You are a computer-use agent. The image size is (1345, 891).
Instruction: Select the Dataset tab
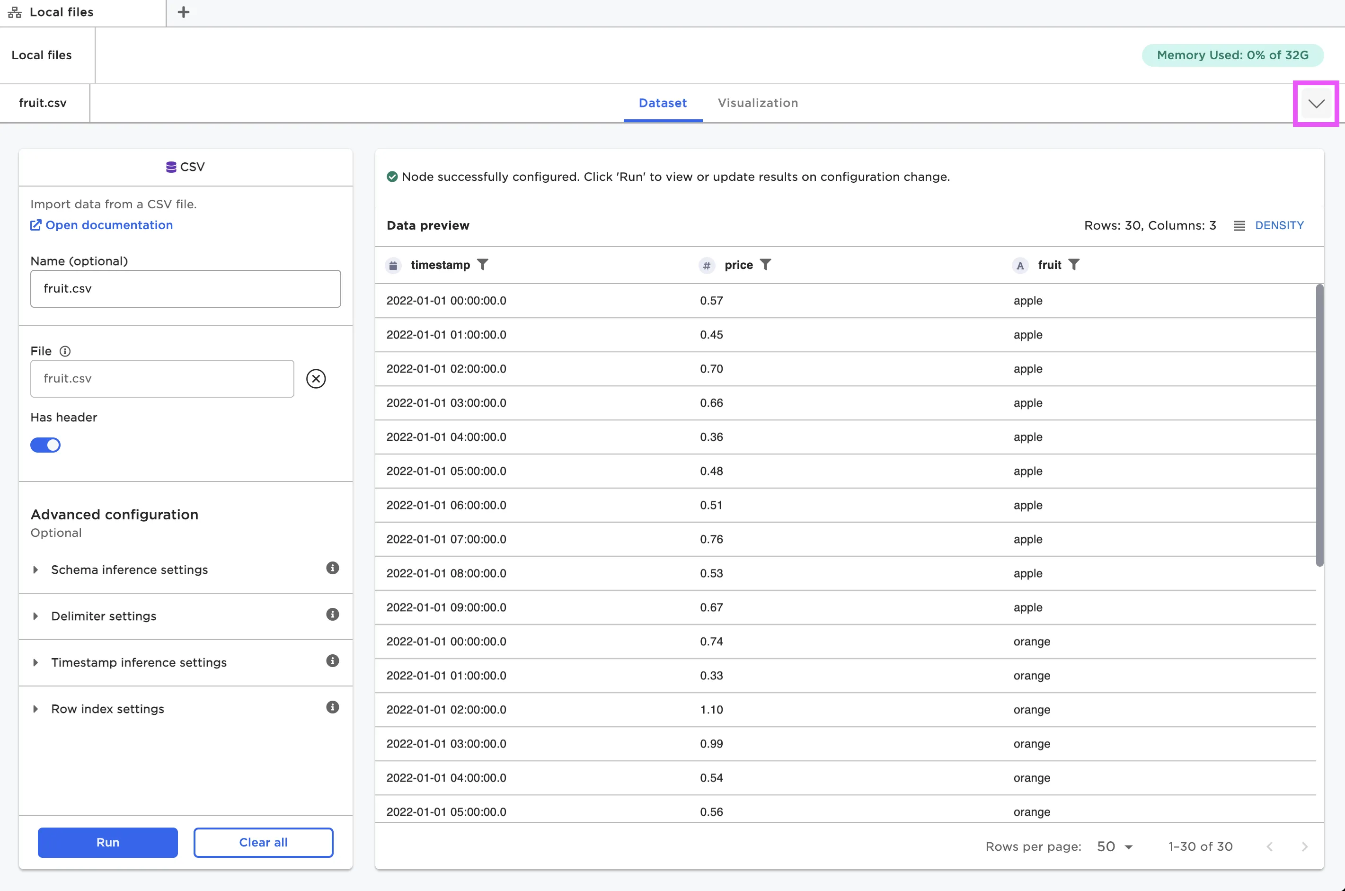pos(662,103)
